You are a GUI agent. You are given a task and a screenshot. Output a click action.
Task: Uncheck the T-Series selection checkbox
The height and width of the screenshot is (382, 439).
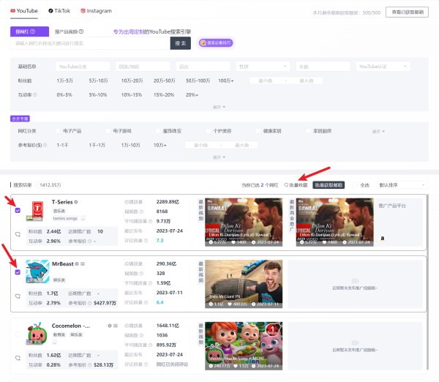(18, 210)
